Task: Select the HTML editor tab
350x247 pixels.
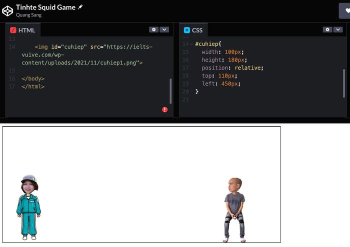Action: click(23, 30)
